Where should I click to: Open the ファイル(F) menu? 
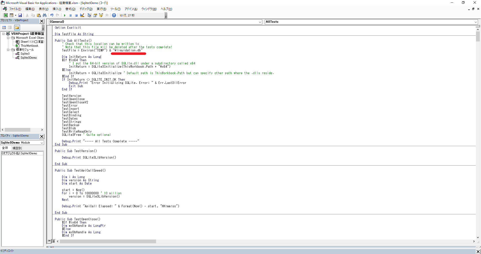coord(15,9)
